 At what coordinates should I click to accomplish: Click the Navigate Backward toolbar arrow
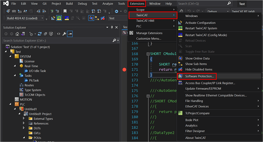click(116, 11)
